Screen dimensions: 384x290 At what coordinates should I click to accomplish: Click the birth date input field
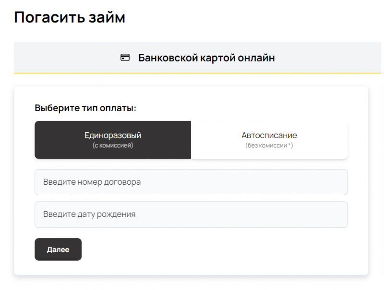191,214
